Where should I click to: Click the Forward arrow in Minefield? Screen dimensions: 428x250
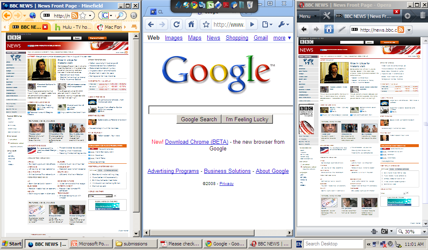(x=17, y=15)
